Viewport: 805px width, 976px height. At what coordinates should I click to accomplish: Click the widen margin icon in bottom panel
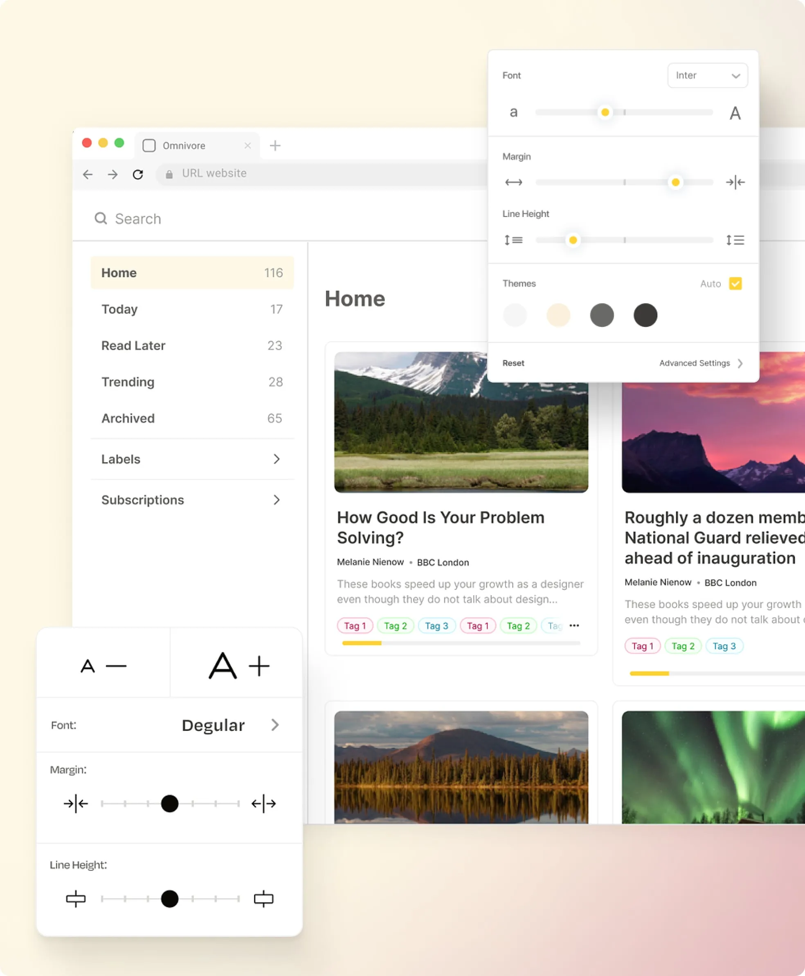(263, 803)
